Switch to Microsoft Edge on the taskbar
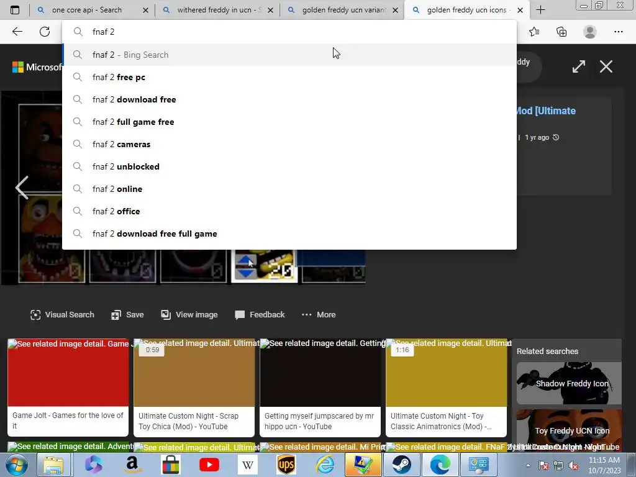636x477 pixels. point(440,465)
